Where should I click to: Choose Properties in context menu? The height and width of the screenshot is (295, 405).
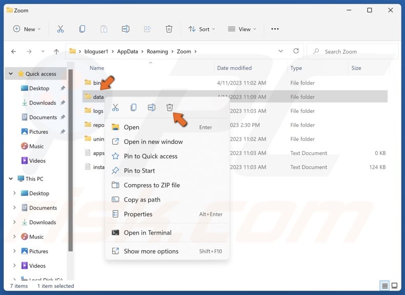click(167, 214)
